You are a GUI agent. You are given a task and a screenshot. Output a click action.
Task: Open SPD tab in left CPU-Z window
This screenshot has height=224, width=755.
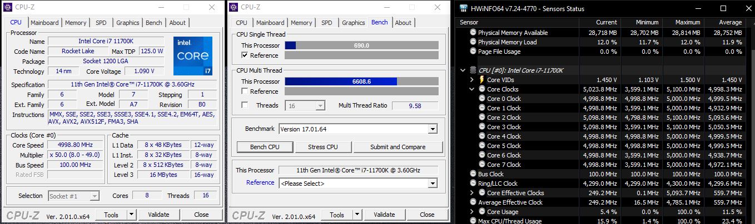click(101, 23)
